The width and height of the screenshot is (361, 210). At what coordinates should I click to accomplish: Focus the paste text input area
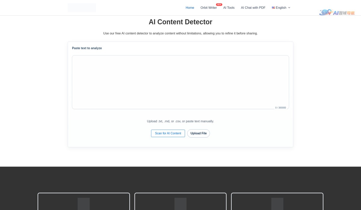[180, 81]
